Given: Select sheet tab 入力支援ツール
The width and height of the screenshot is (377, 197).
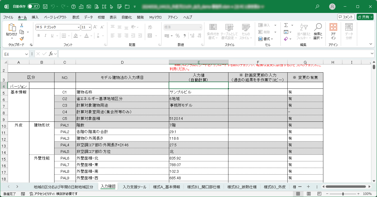Looking at the screenshot, I should pyautogui.click(x=134, y=187).
